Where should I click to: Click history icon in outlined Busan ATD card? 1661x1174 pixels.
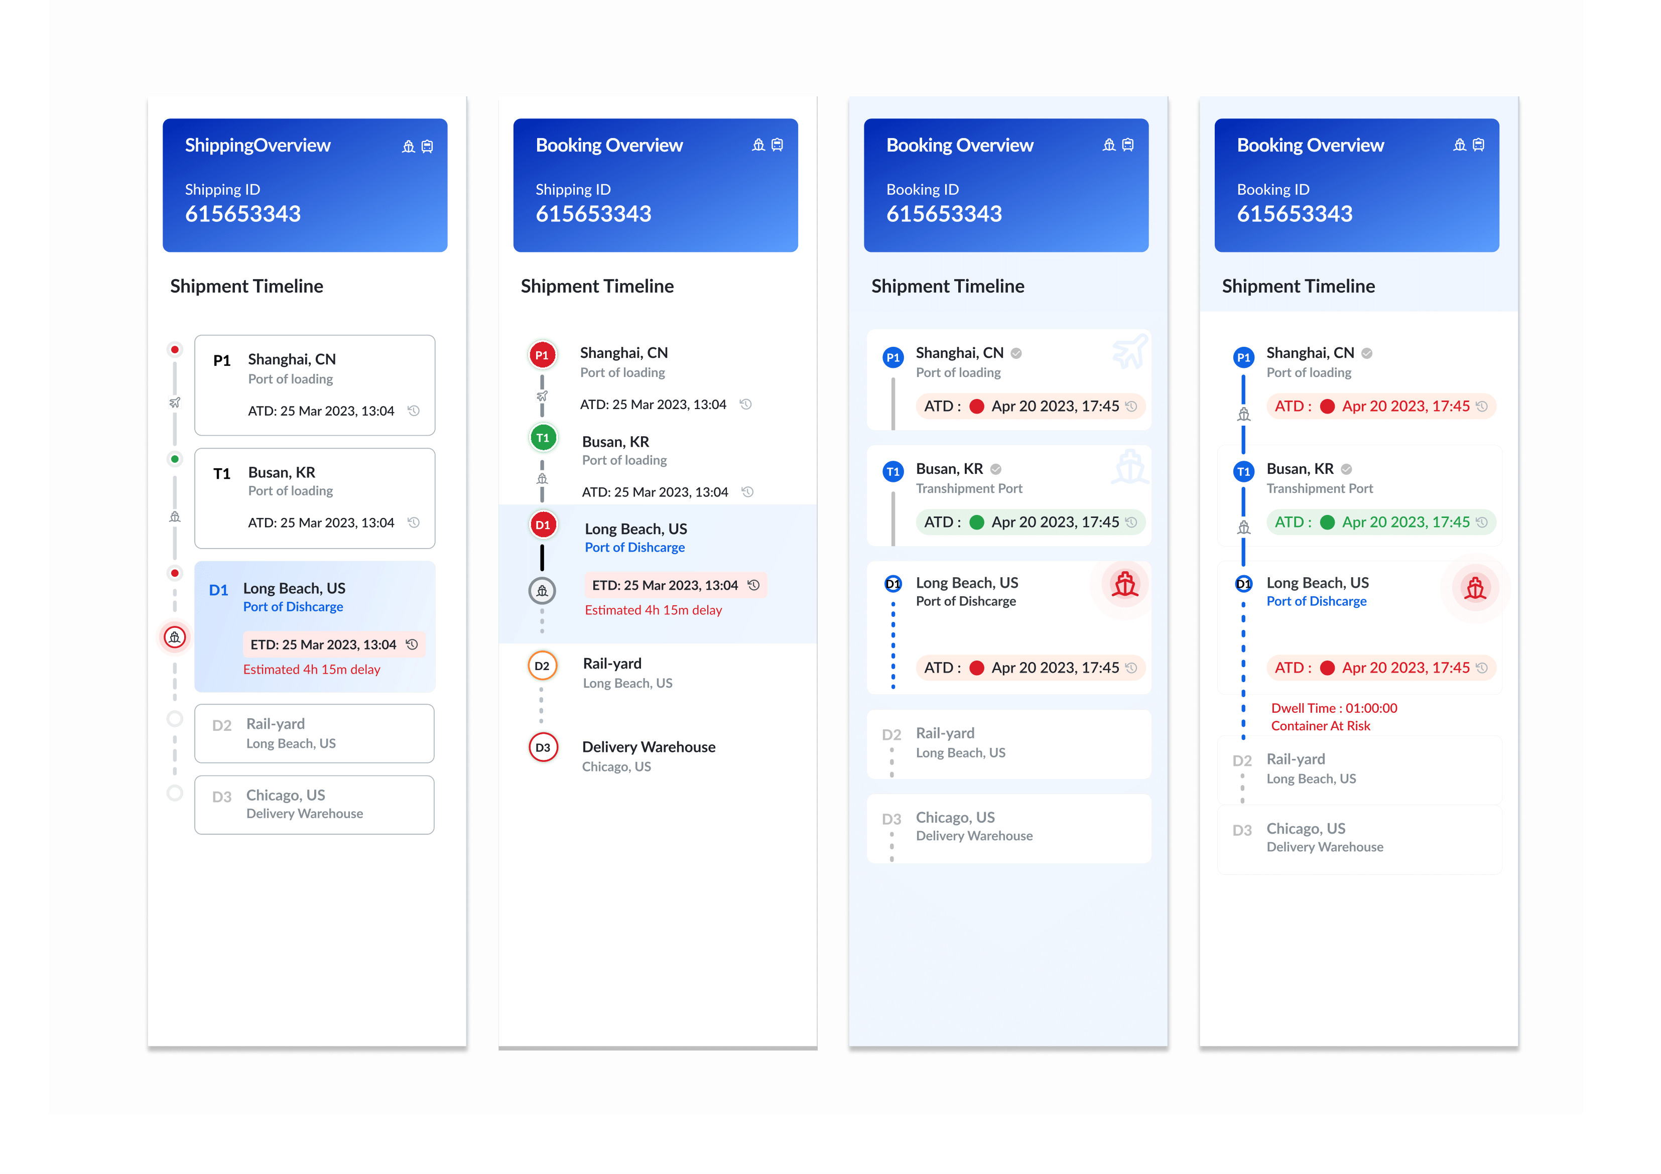[x=414, y=523]
